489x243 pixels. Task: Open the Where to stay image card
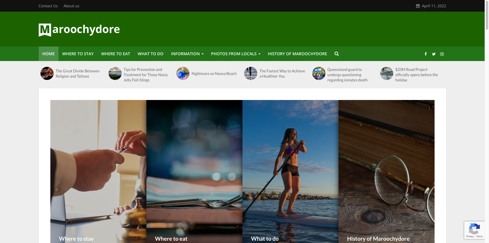pyautogui.click(x=98, y=171)
